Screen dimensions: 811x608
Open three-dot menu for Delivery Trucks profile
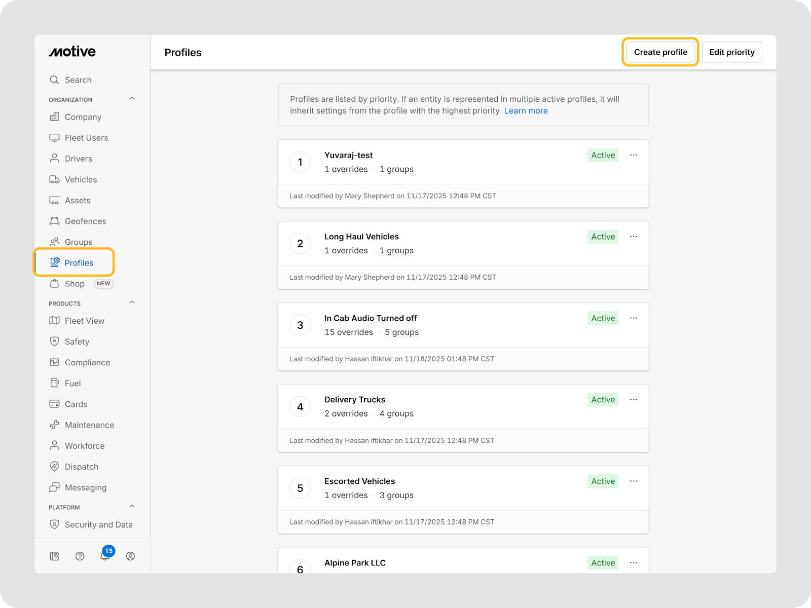pos(634,400)
